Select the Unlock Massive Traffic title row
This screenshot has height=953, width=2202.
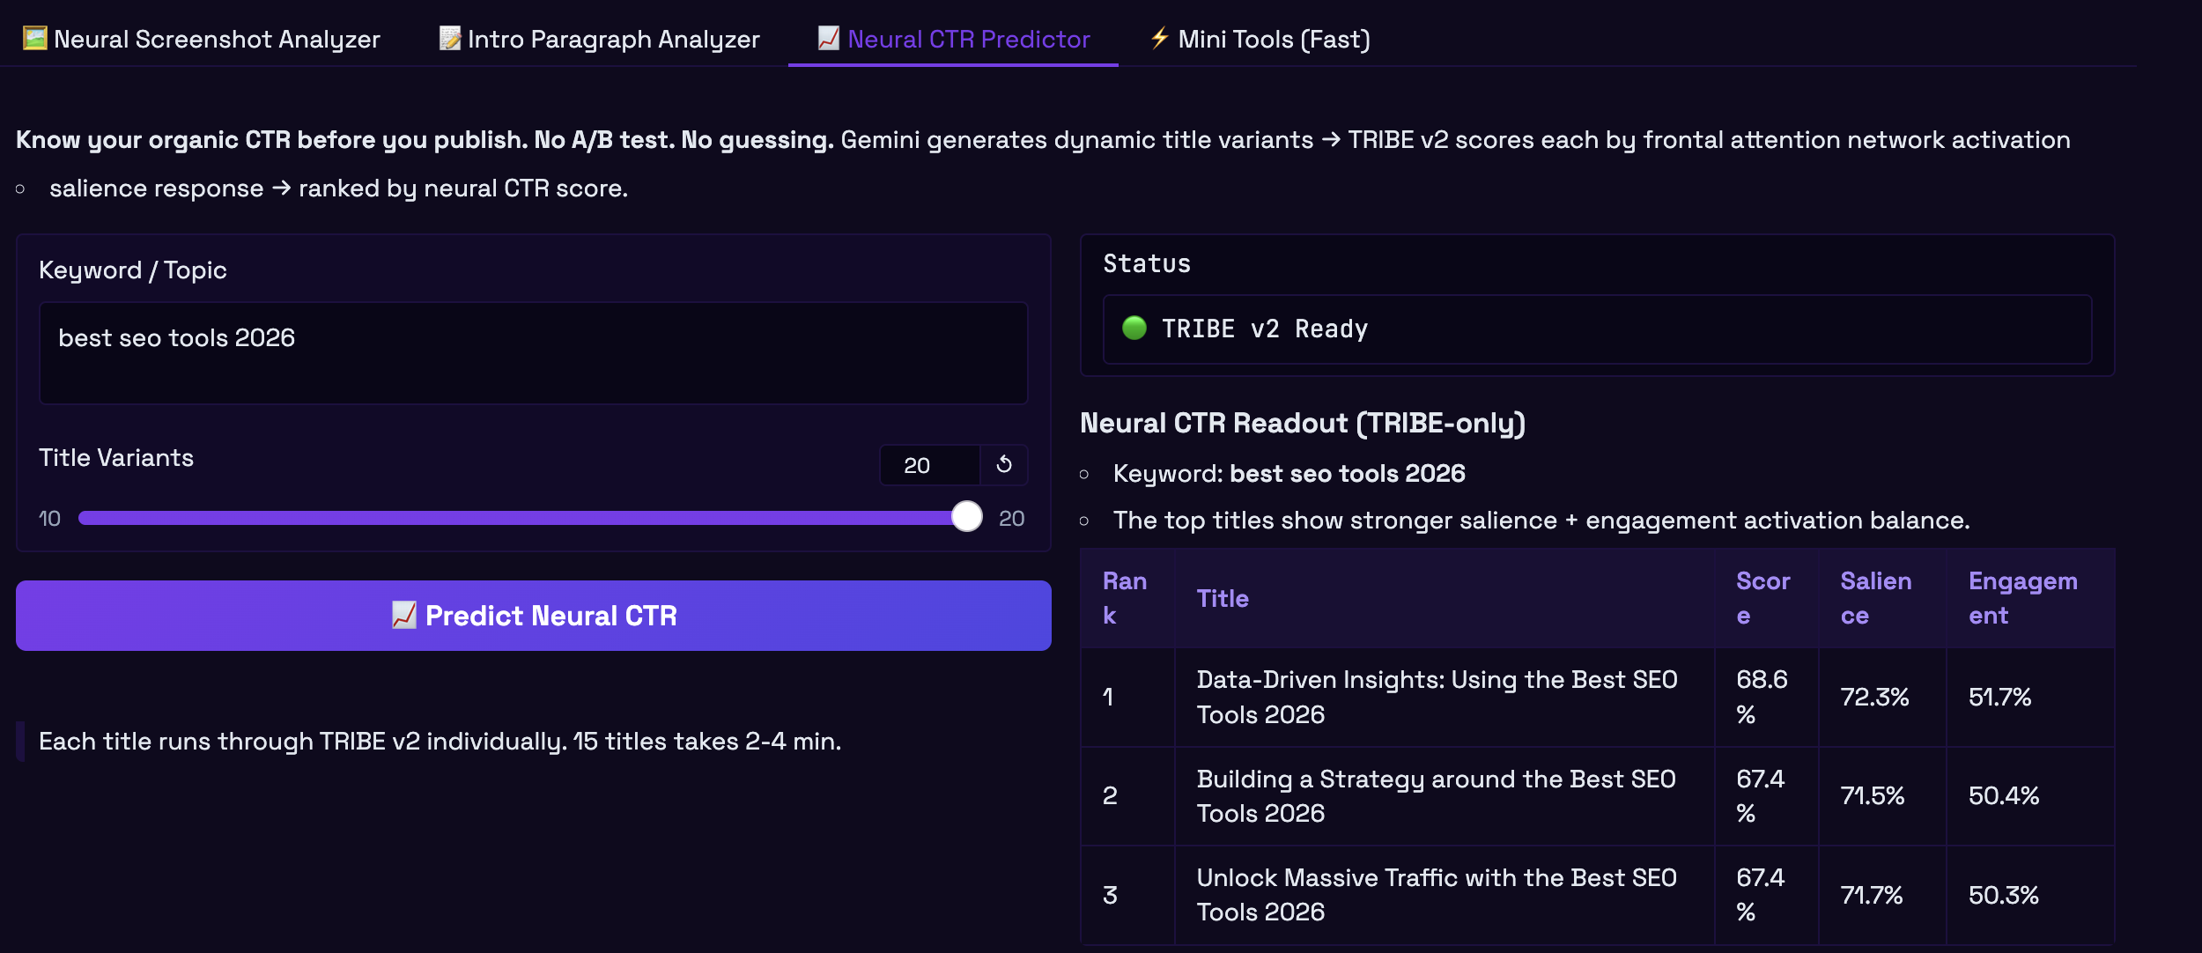[1437, 894]
